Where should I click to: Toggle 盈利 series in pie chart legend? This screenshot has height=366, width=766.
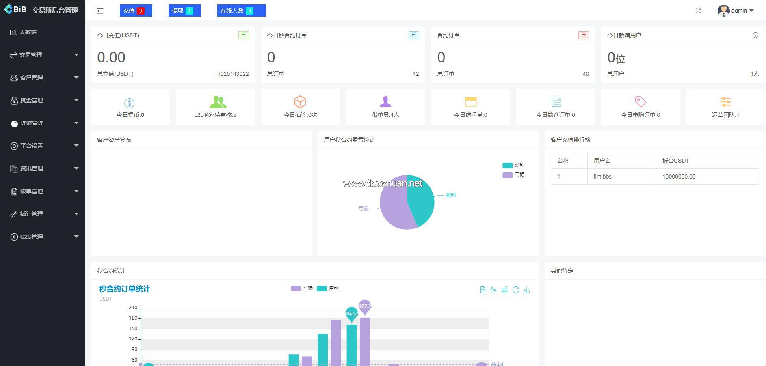[x=513, y=165]
